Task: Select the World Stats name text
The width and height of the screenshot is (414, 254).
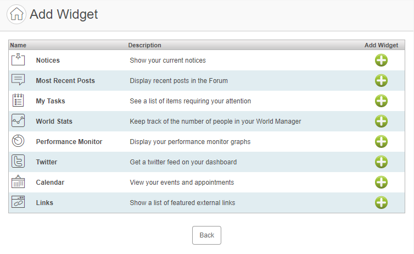Action: (x=54, y=122)
